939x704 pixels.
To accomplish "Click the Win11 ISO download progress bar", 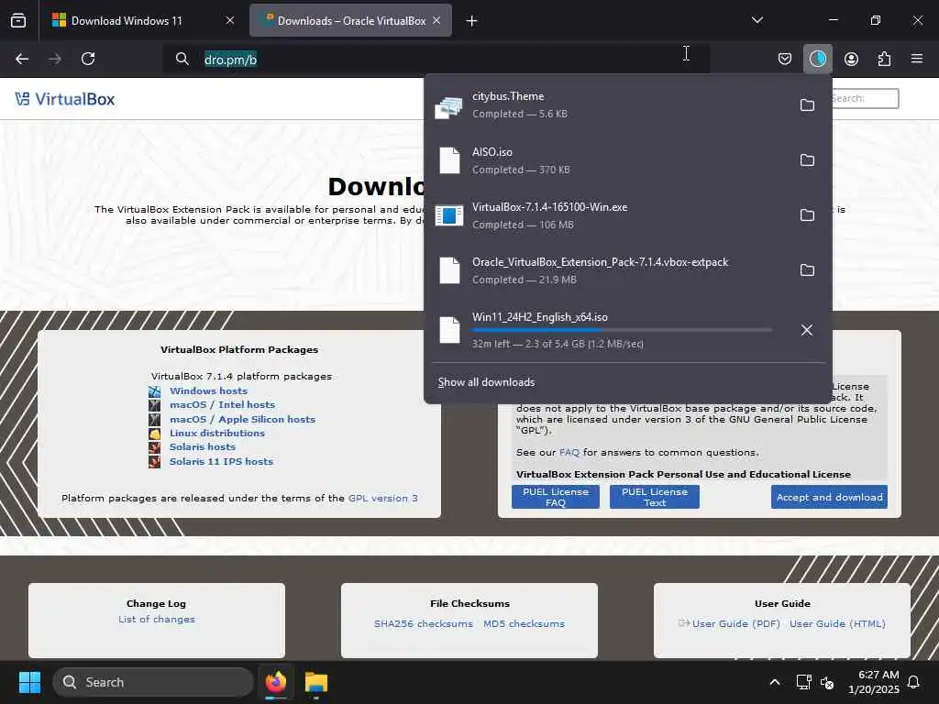I will [622, 330].
